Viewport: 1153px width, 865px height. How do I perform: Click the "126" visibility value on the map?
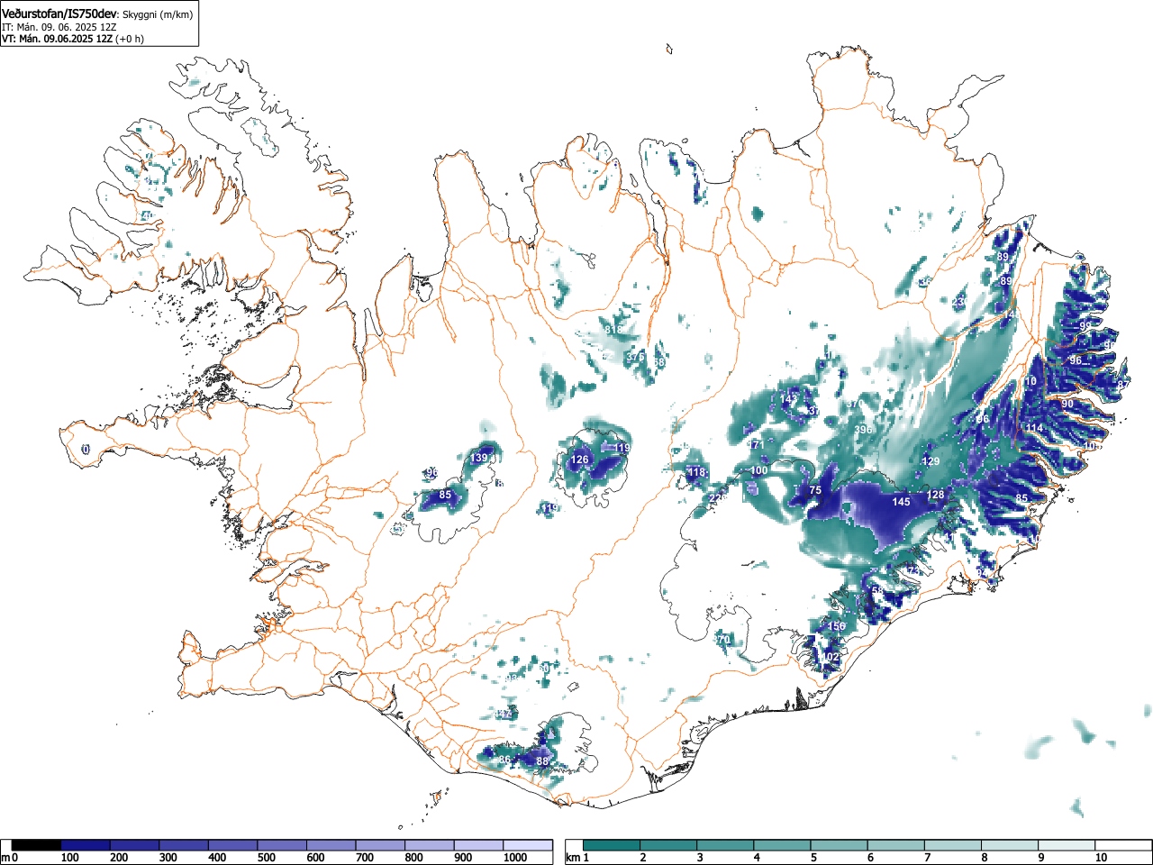pos(579,460)
